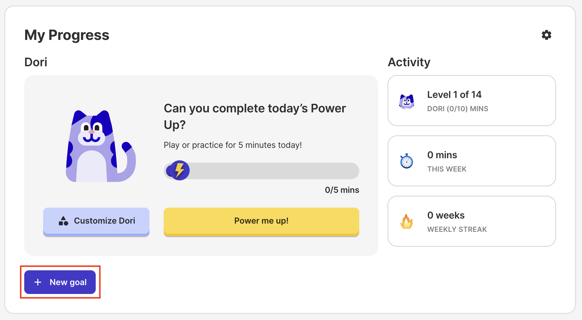The height and width of the screenshot is (320, 582).
Task: Open the 0 weeks Weekly Streak card
Action: [x=472, y=221]
